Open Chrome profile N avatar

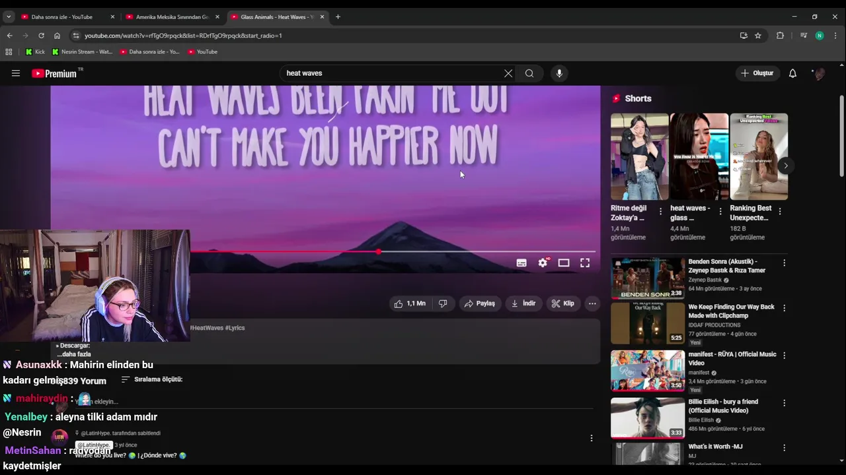click(820, 36)
